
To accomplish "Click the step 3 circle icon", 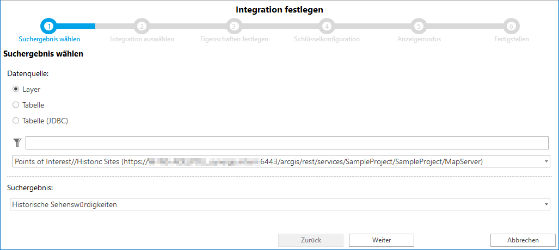I will [x=234, y=26].
